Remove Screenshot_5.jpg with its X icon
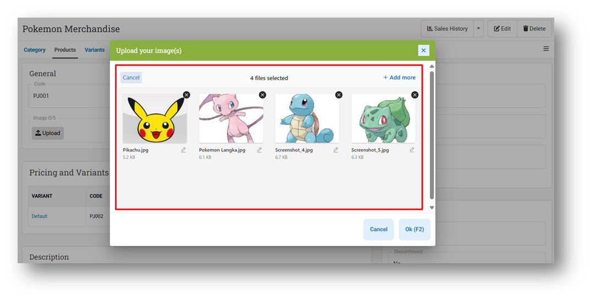The width and height of the screenshot is (590, 299). (x=414, y=95)
